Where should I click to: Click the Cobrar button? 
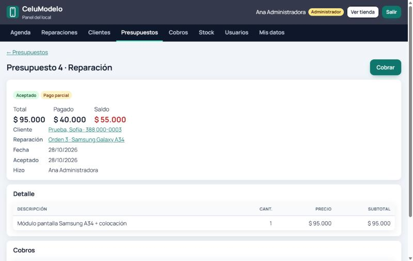coord(385,68)
